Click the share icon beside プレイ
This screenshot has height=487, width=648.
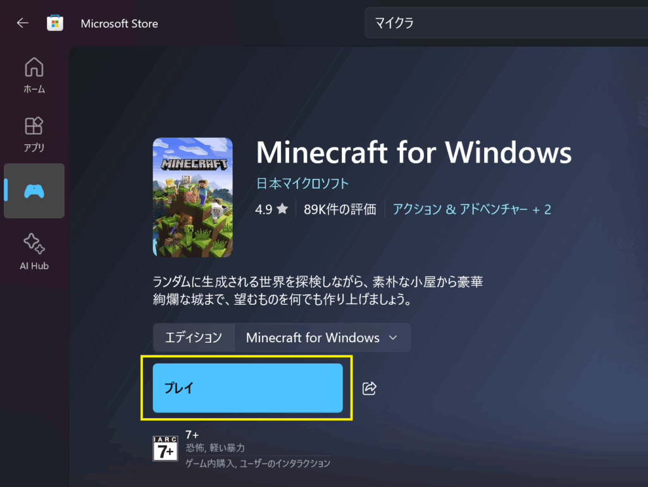pos(370,388)
